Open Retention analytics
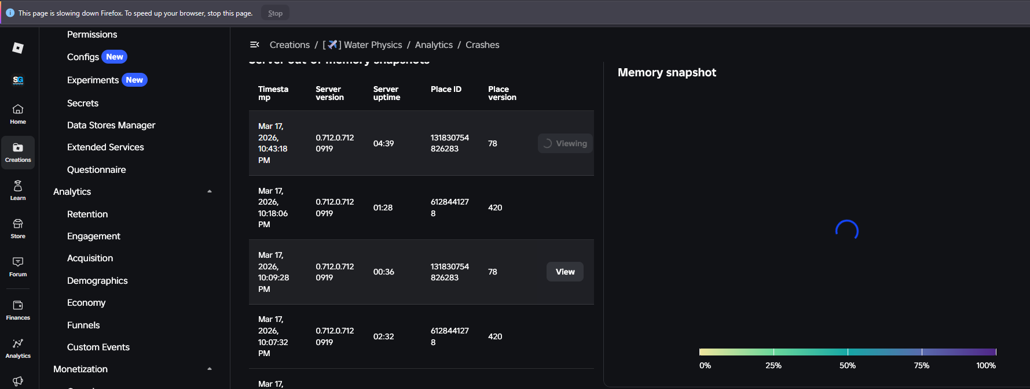This screenshot has height=389, width=1030. [87, 214]
